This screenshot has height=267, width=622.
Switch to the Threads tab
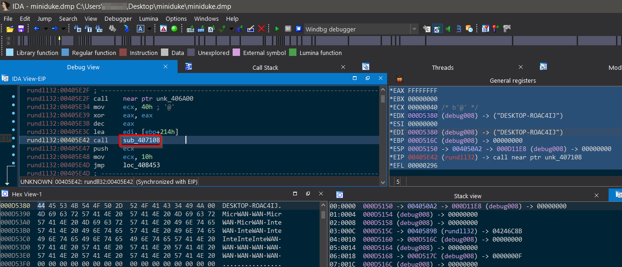pyautogui.click(x=443, y=67)
